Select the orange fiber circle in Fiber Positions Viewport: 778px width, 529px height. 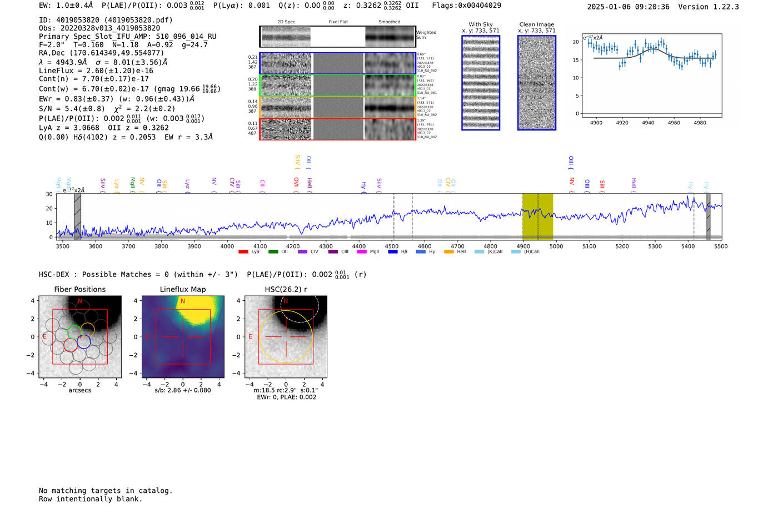(87, 329)
